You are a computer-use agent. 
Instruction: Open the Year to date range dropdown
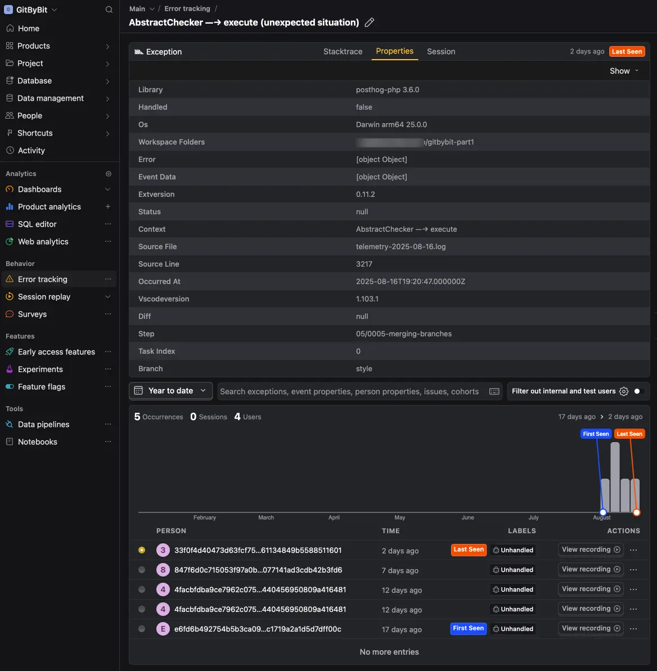point(171,390)
